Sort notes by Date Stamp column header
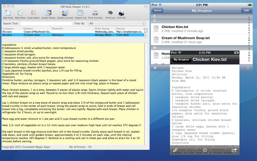Image resolution: width=257 pixels, height=161 pixels. click(x=104, y=29)
